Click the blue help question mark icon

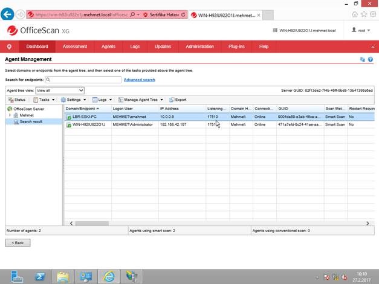coord(371,59)
